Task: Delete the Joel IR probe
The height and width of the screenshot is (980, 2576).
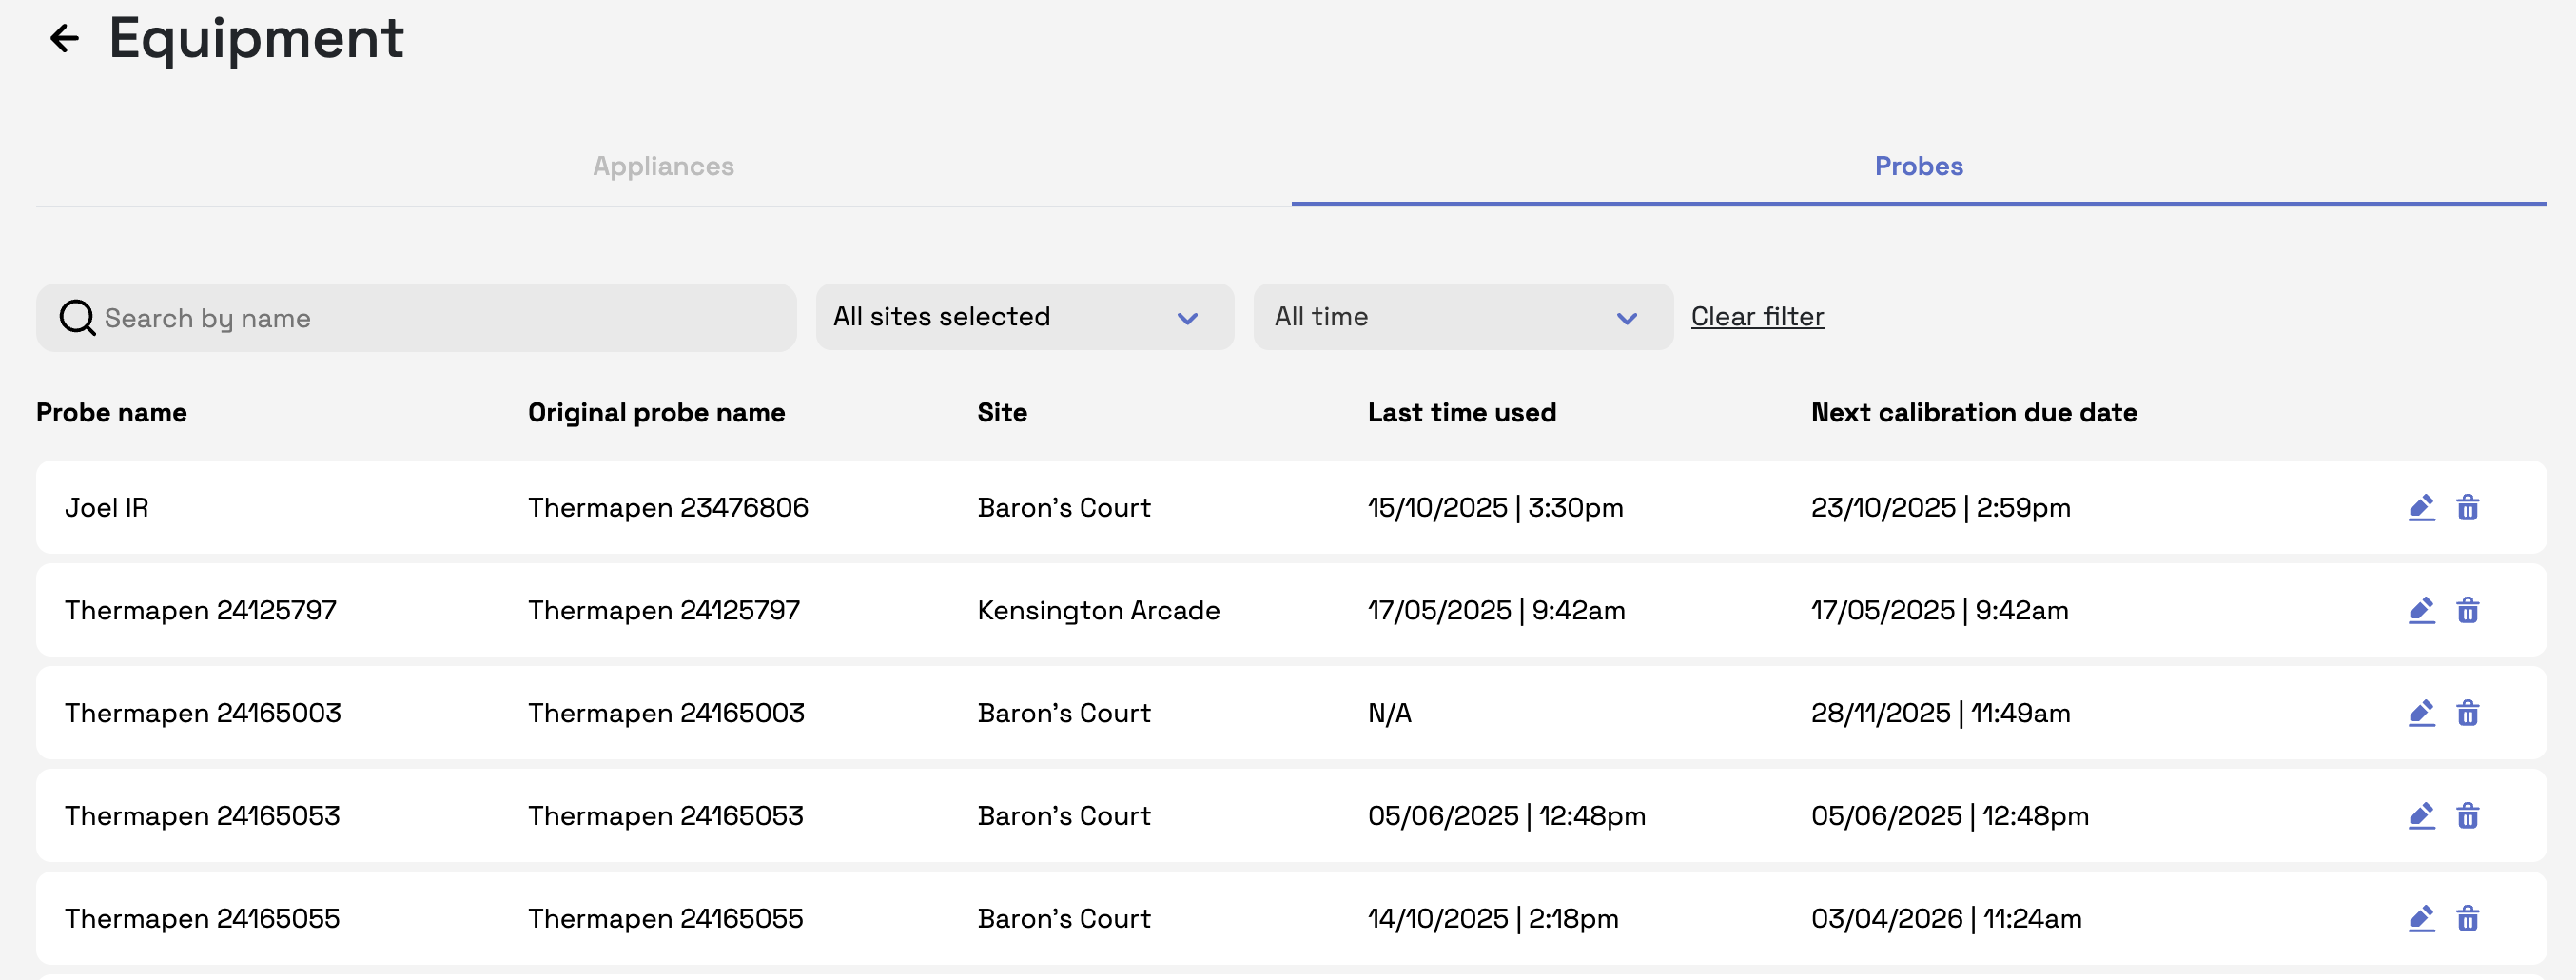Action: (x=2467, y=508)
